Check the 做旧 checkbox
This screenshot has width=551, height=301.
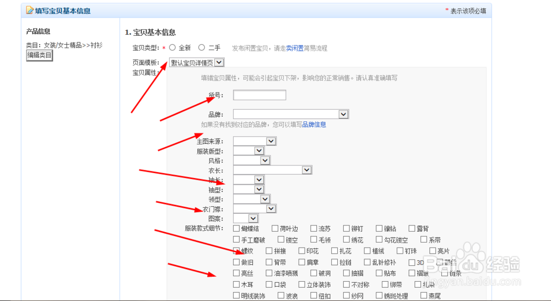[x=236, y=262]
